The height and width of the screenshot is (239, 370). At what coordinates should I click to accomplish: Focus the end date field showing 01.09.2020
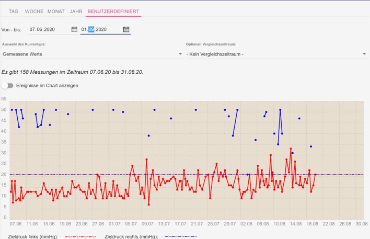pos(99,30)
